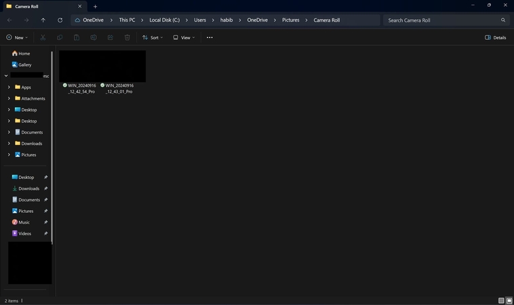Add a new tab with plus
The width and height of the screenshot is (514, 305).
95,7
